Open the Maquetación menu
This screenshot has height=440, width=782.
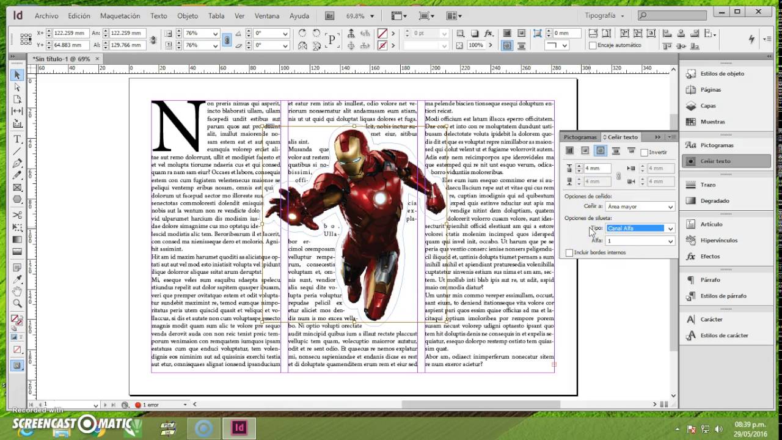click(120, 16)
